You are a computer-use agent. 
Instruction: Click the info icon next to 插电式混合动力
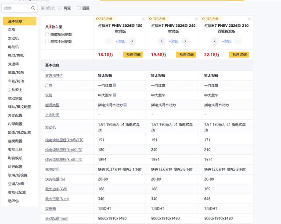click(125, 105)
